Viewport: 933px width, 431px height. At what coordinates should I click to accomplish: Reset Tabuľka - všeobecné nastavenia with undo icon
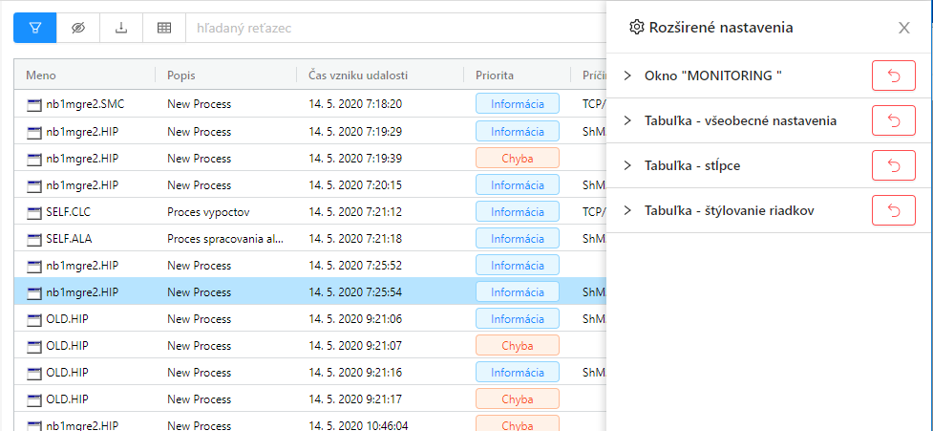[893, 120]
